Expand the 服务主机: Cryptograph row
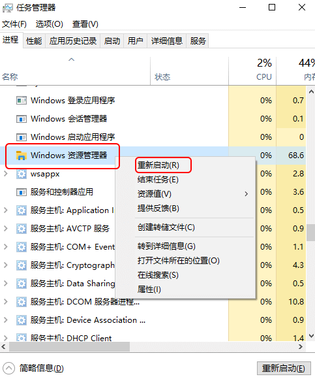 coord(6,265)
